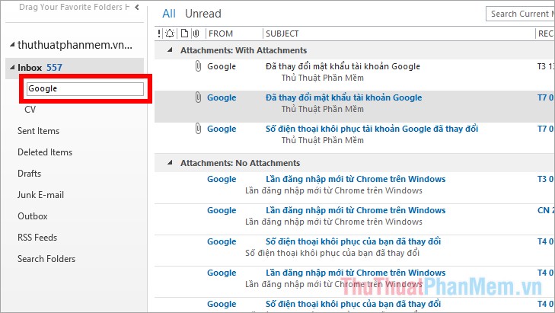Sort by reminder bell column header

[x=170, y=34]
